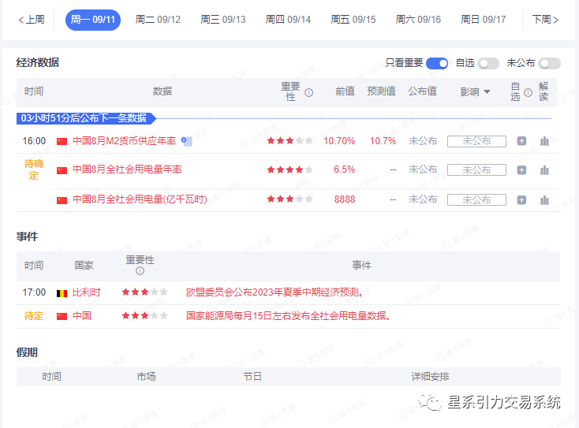579x428 pixels.
Task: Click info icon next to 重要性 in data header
Action: tap(308, 92)
